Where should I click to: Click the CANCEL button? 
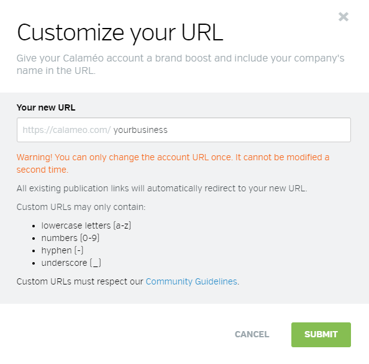(x=252, y=334)
